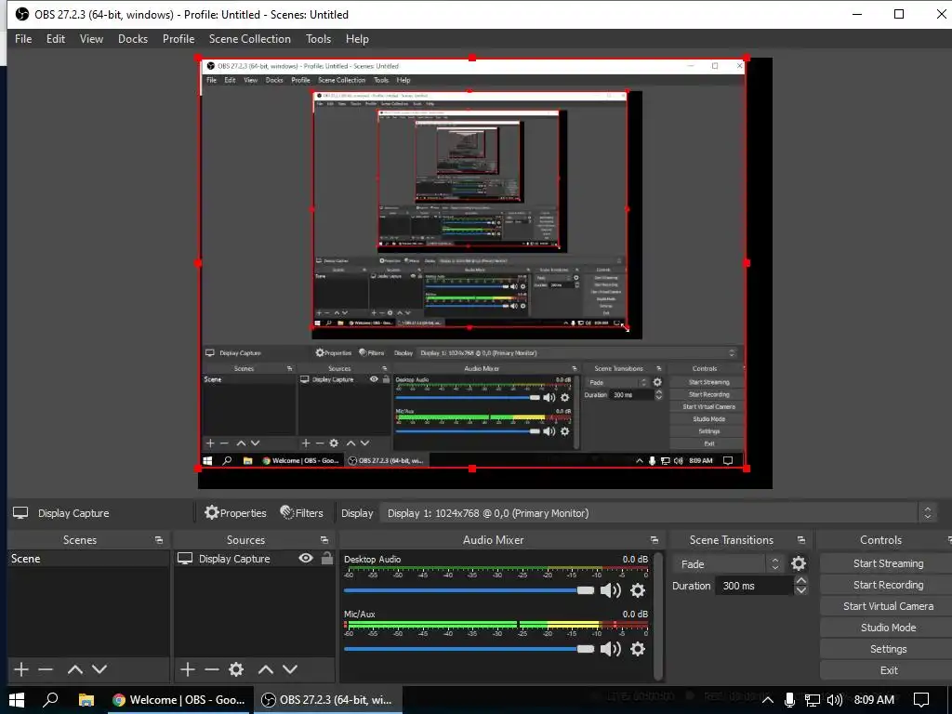Open File Explorer from taskbar

click(x=86, y=700)
